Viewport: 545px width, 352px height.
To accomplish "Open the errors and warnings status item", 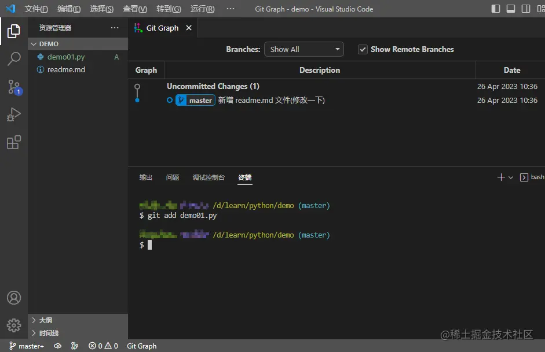I will pyautogui.click(x=103, y=346).
